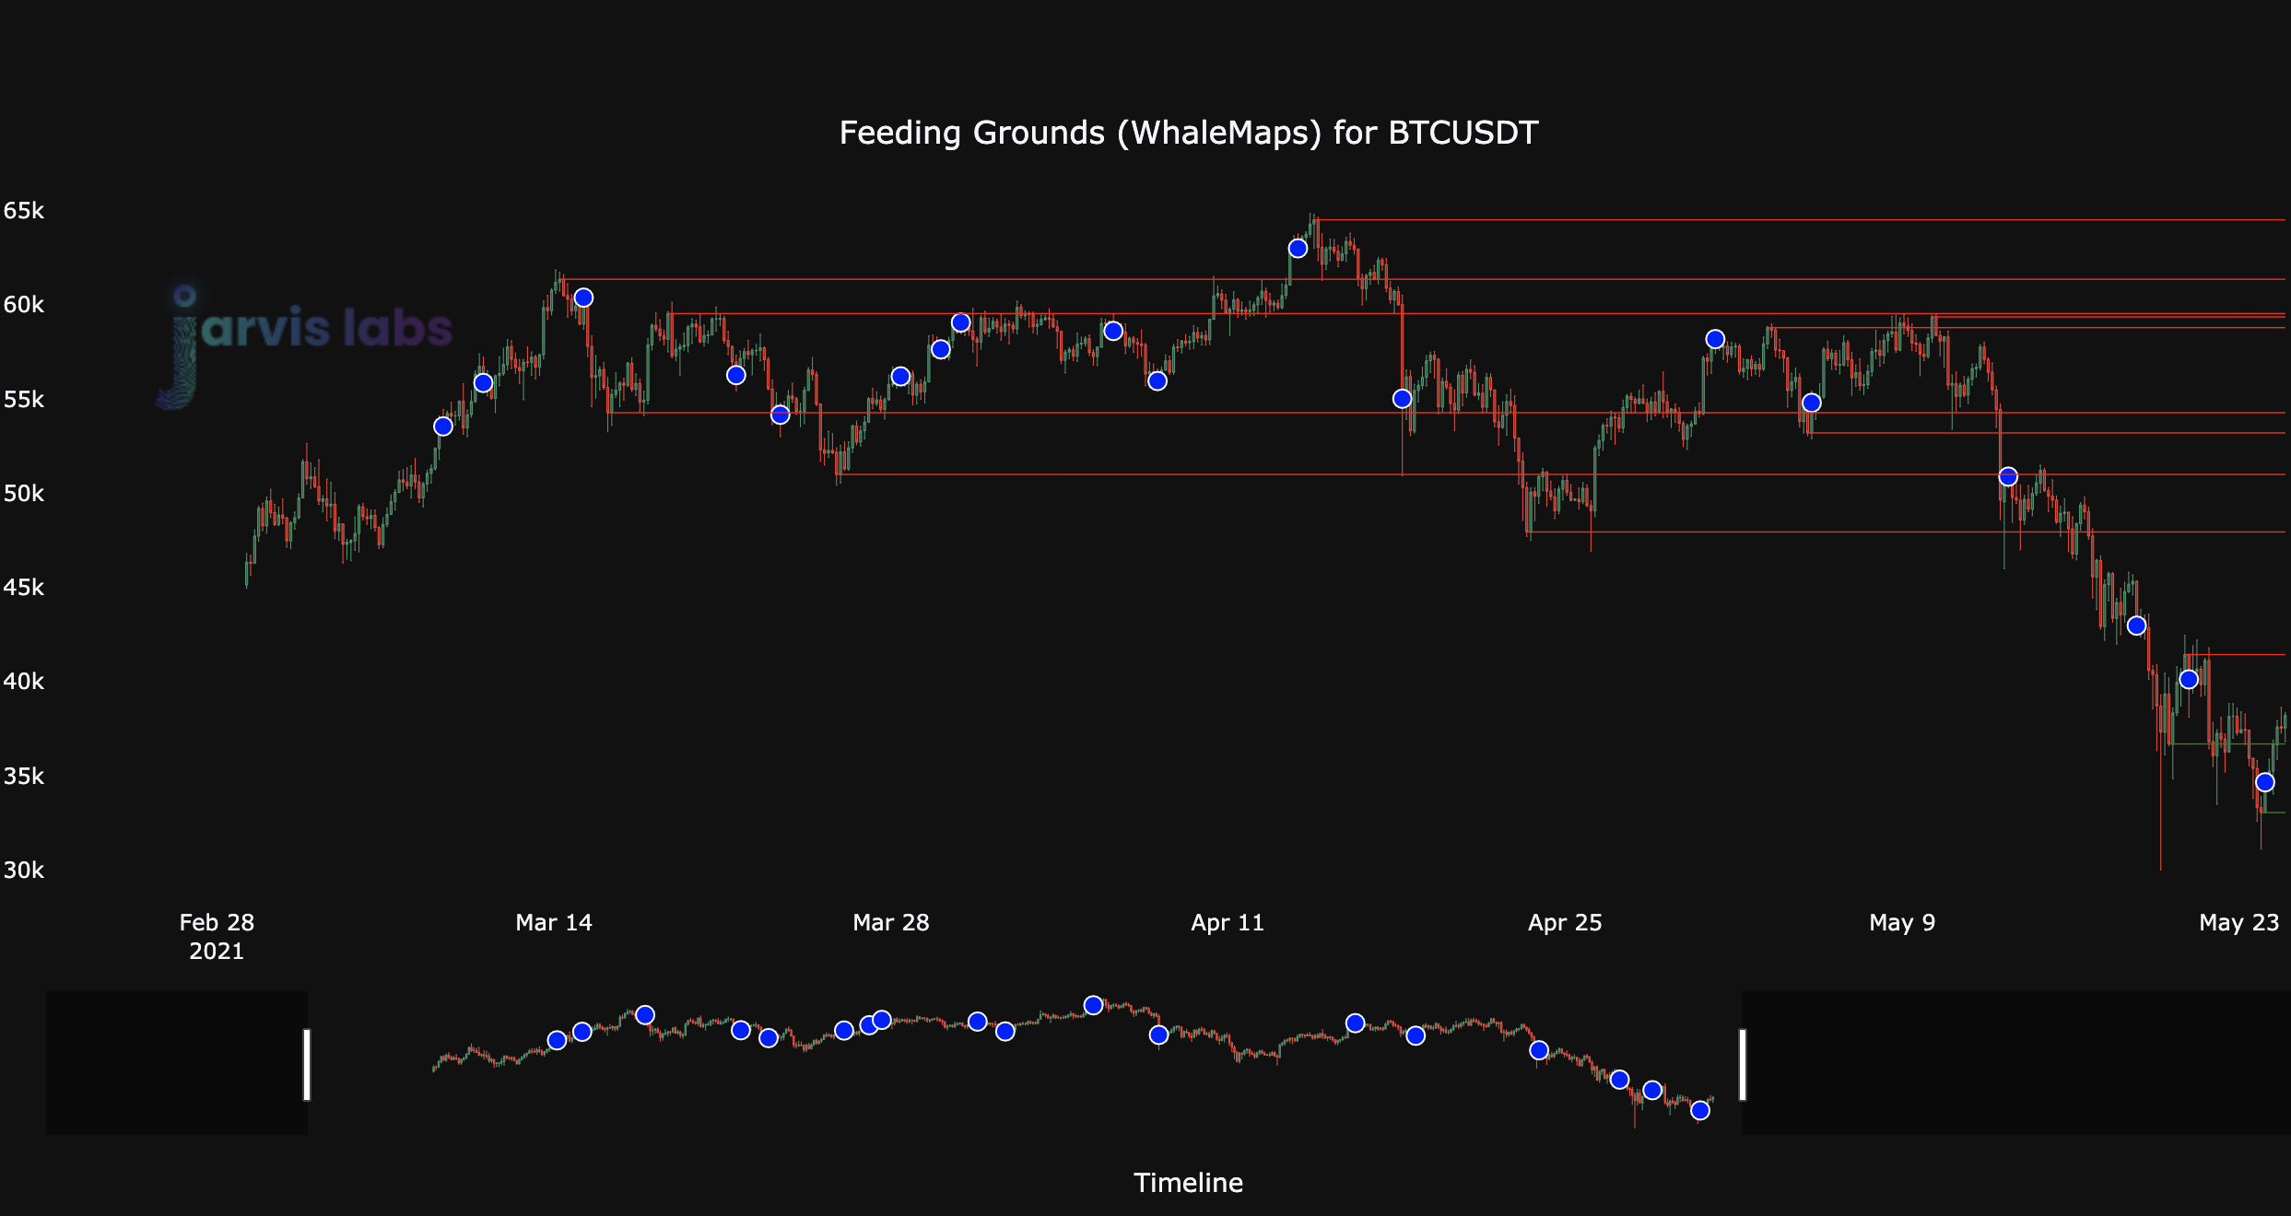Select the lowest blue marker near May 23
This screenshot has width=2291, height=1216.
2265,782
